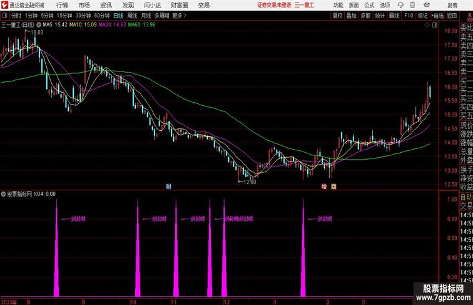Open the 资讯 menu
473x305 pixels.
point(106,5)
